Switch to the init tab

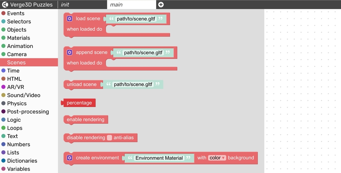point(65,5)
